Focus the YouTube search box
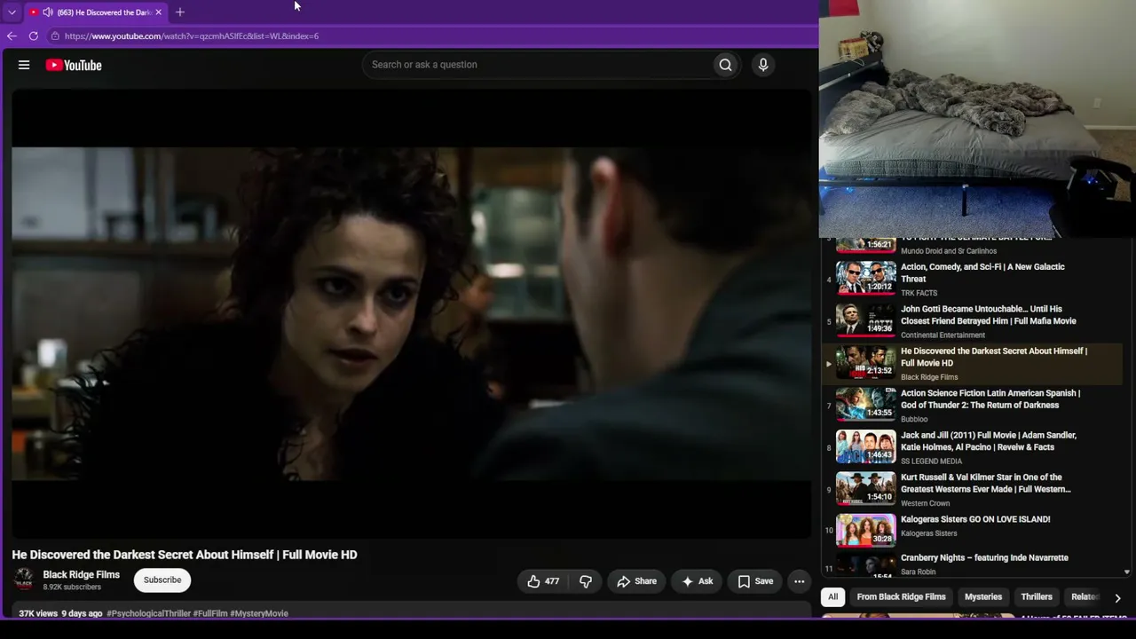Screen dimensions: 1136x639 pos(537,65)
